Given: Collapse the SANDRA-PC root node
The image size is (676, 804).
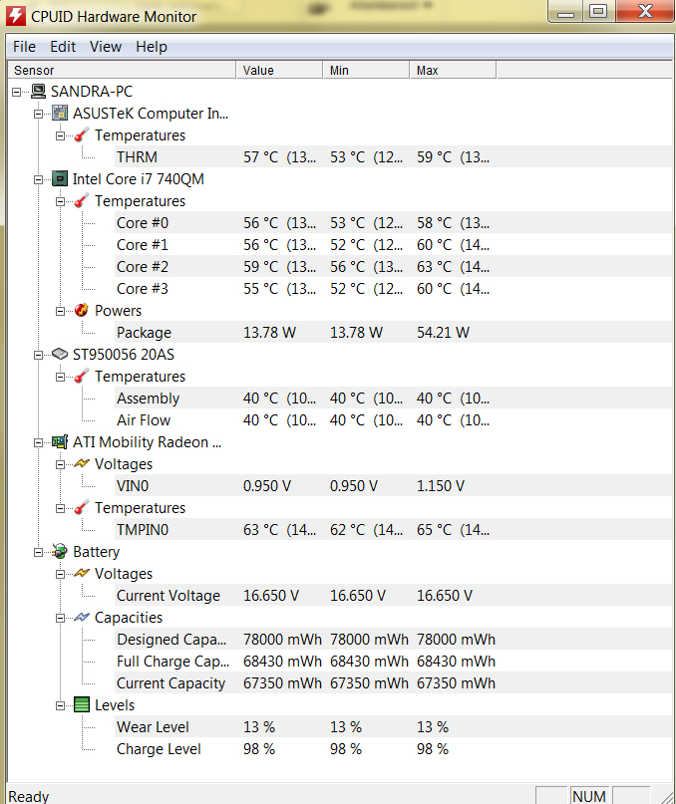Looking at the screenshot, I should 16,92.
